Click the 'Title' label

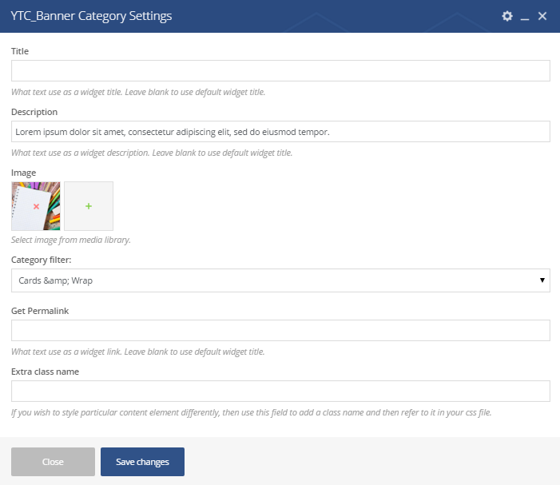[x=20, y=51]
